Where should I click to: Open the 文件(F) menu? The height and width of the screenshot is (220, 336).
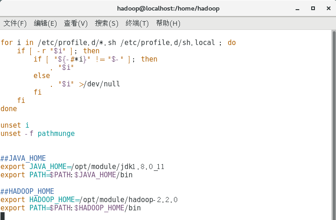[15, 23]
